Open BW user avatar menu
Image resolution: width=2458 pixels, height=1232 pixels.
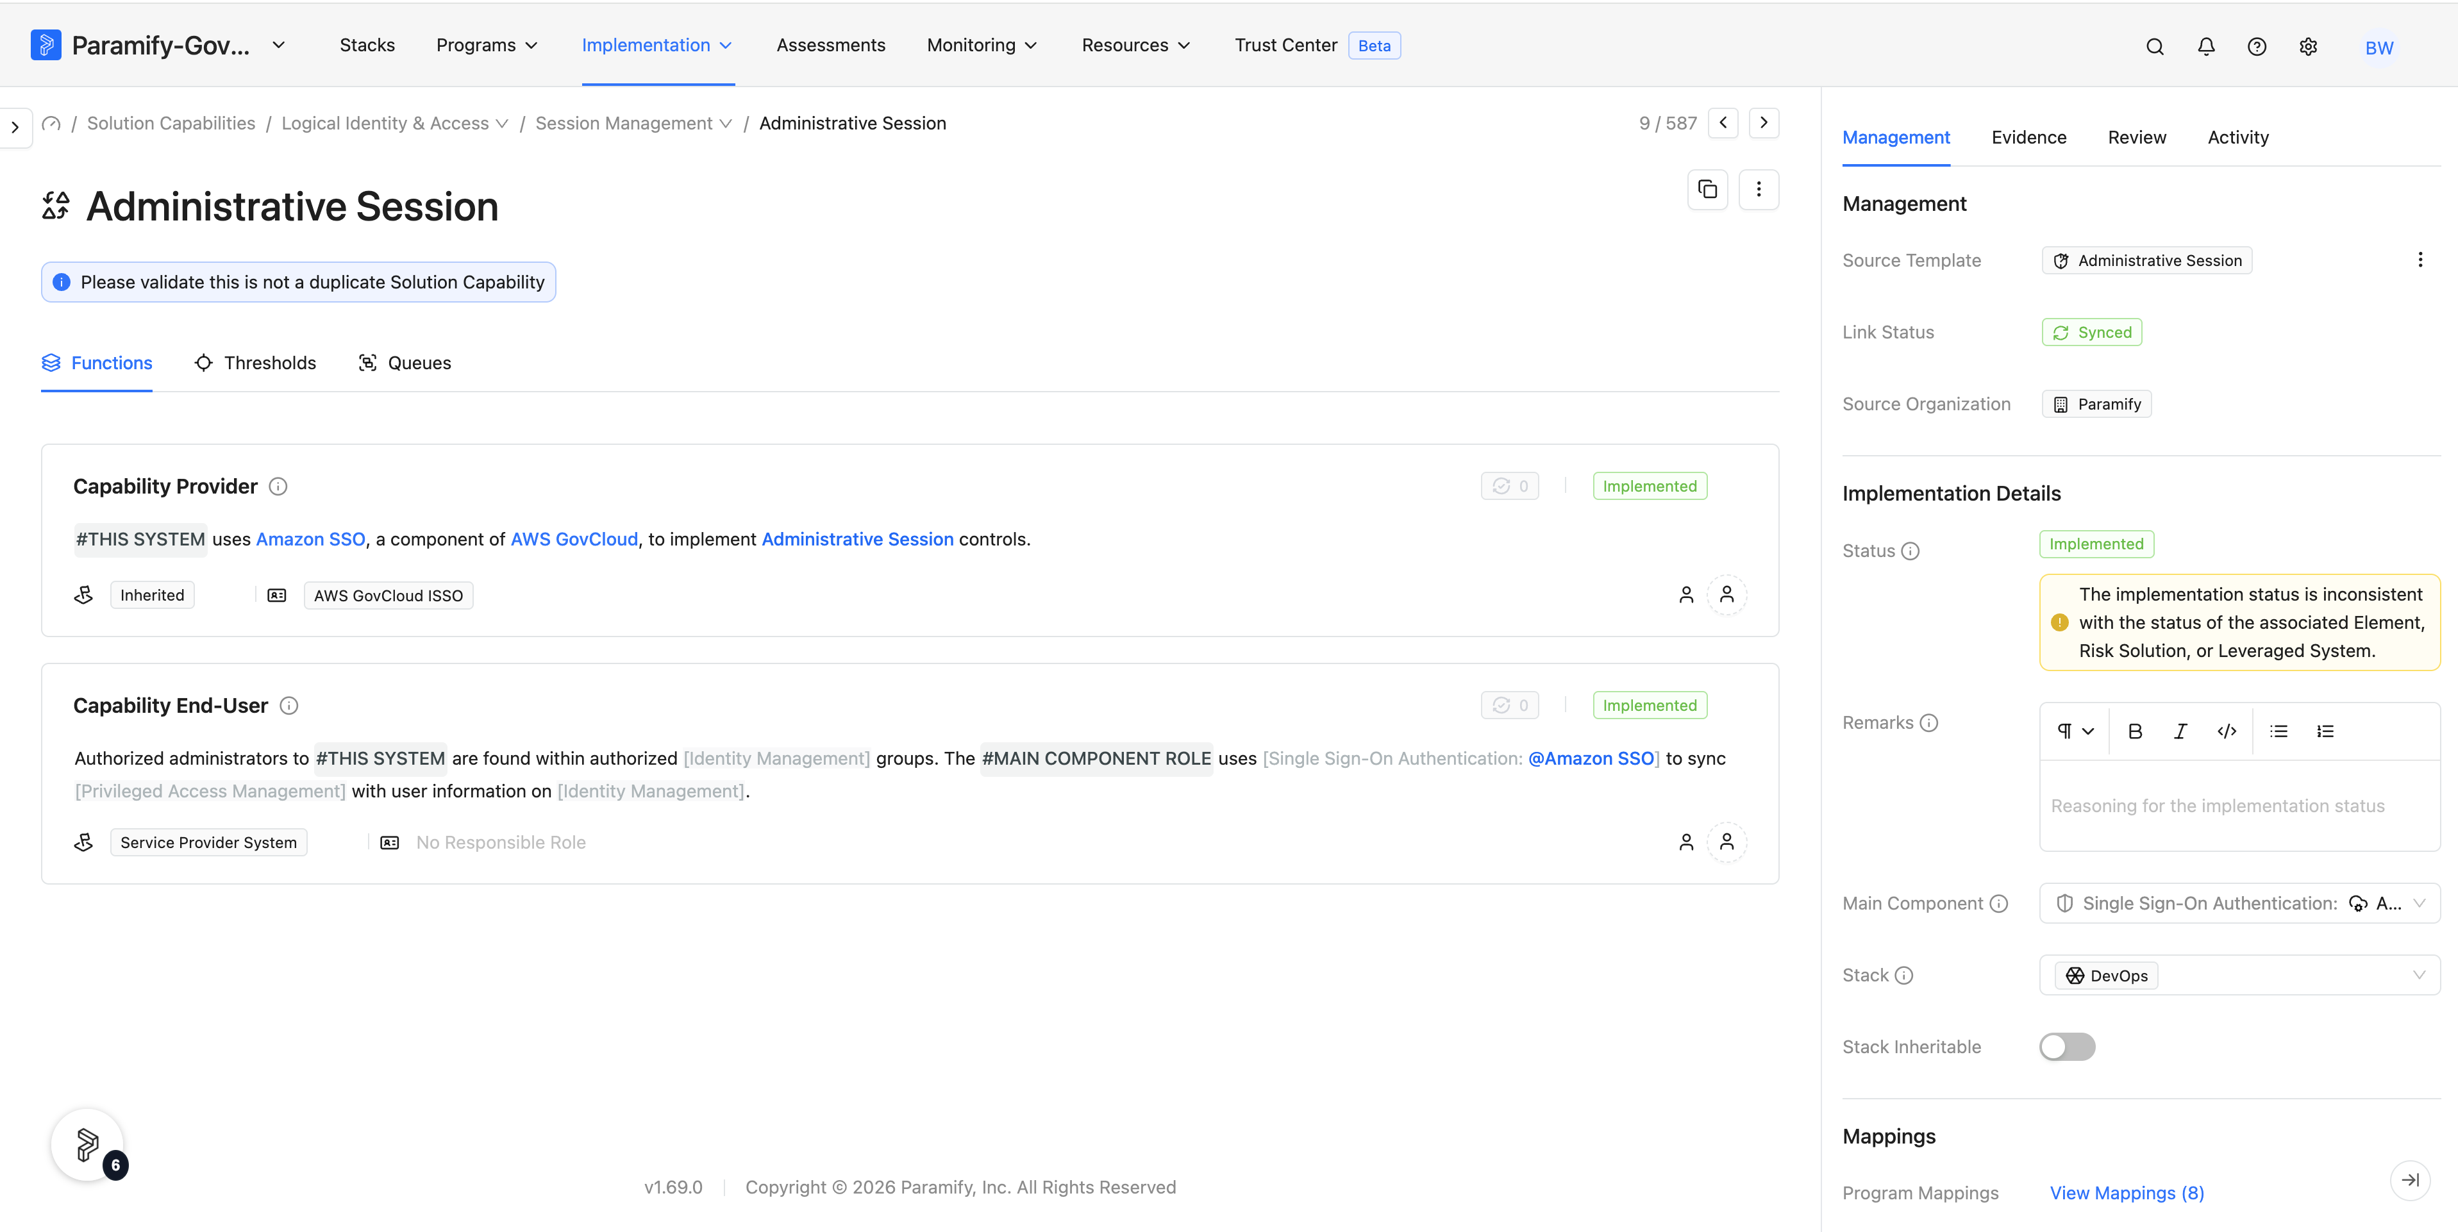2379,47
